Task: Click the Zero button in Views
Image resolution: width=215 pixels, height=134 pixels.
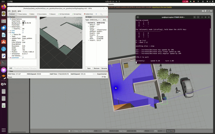Action: coord(104,20)
